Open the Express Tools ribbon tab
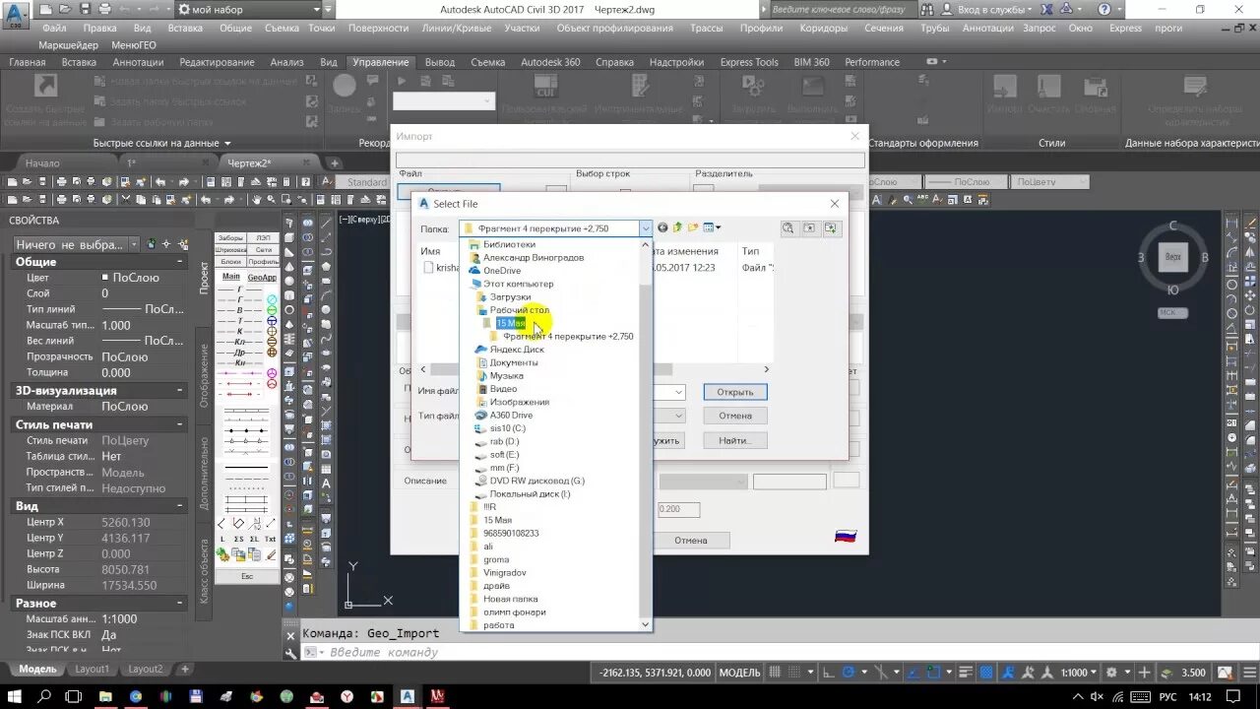 pyautogui.click(x=749, y=62)
